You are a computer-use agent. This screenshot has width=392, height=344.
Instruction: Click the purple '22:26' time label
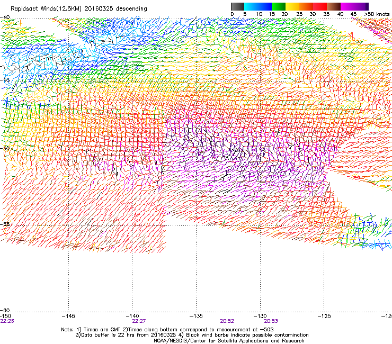7,321
